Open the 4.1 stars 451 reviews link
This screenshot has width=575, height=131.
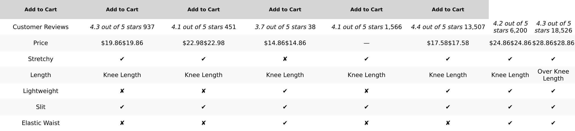click(203, 27)
